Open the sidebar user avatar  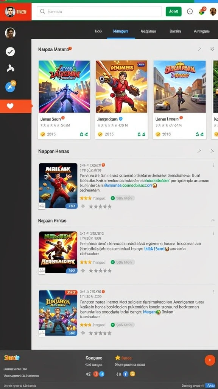(x=10, y=33)
